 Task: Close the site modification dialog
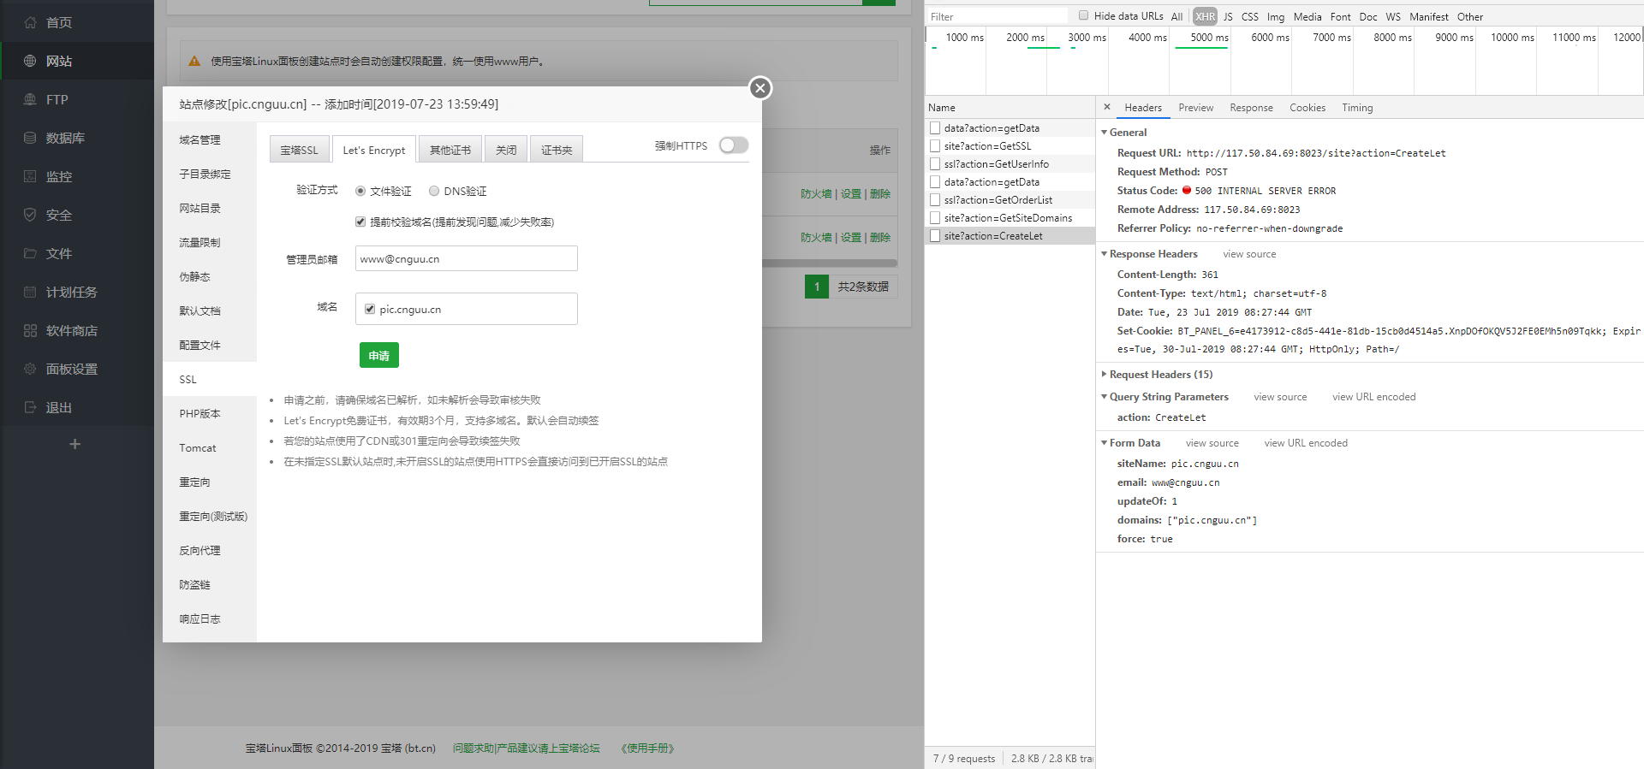click(x=760, y=88)
